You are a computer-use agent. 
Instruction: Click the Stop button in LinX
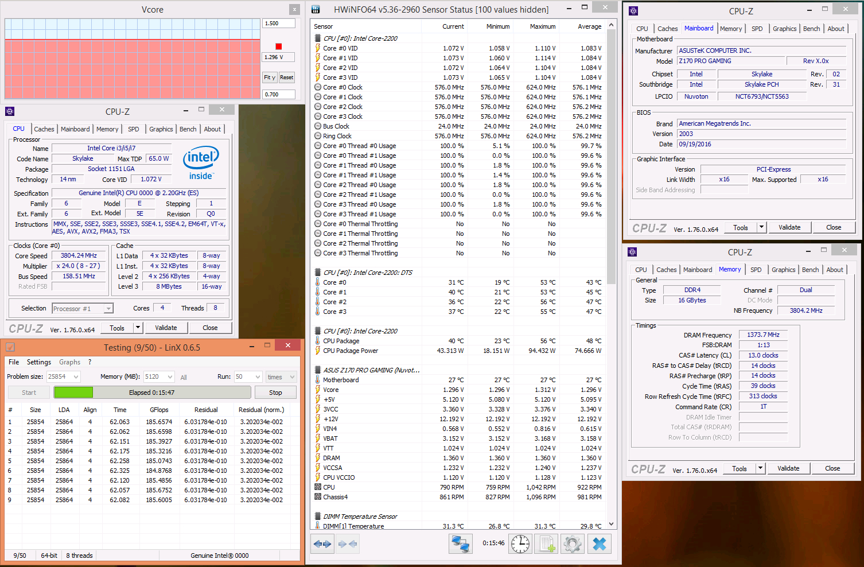pos(275,393)
